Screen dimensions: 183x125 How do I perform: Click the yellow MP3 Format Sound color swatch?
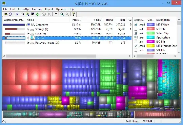(x=150, y=46)
